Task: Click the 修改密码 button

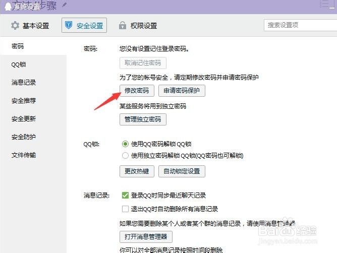Action: [137, 91]
